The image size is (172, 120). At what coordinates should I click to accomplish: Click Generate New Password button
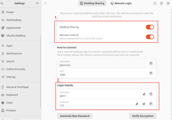75,116
